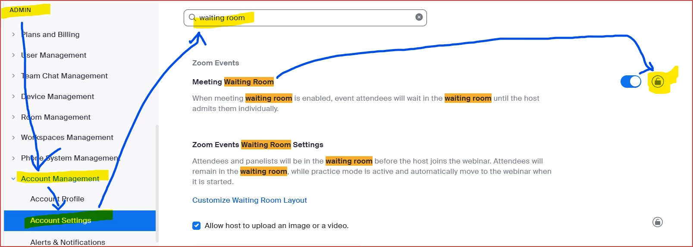Open Customize Waiting Room Layout link
The image size is (693, 247).
click(x=250, y=200)
